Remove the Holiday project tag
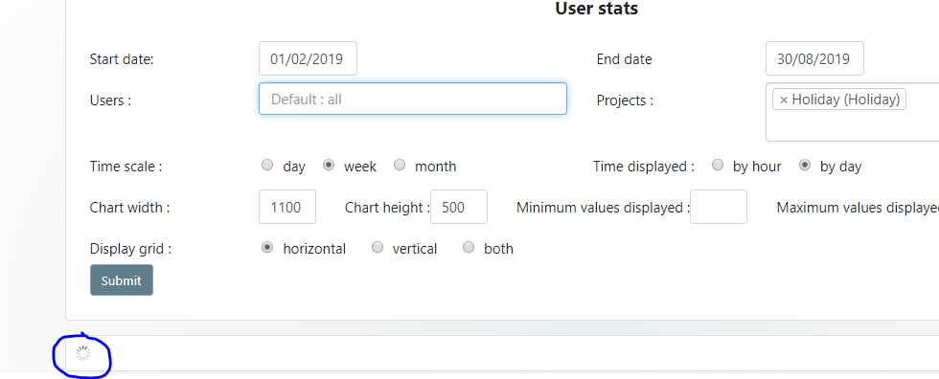Image resolution: width=939 pixels, height=379 pixels. click(x=784, y=100)
